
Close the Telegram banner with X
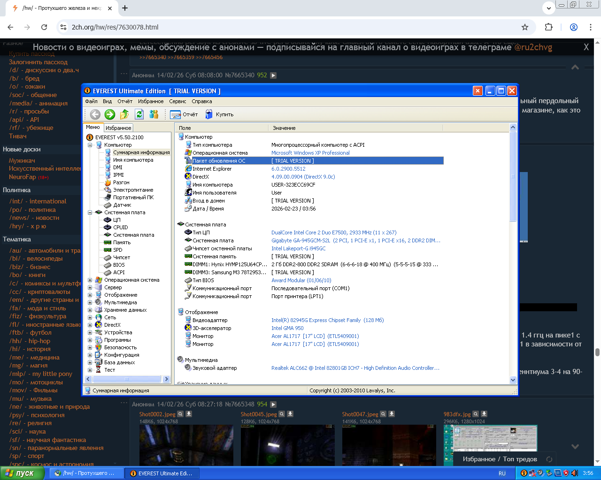(586, 47)
